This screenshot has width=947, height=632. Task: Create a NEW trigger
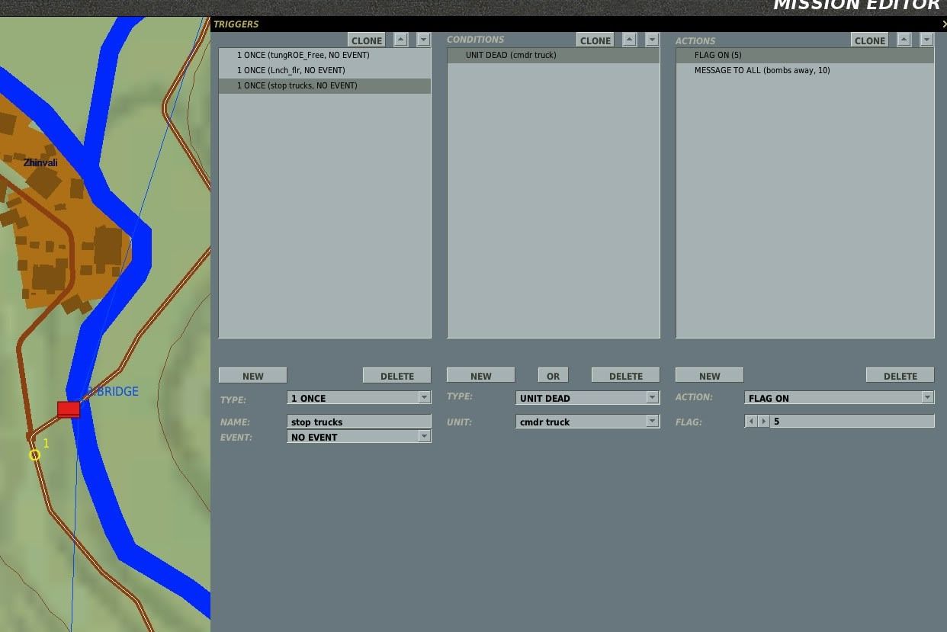[x=253, y=376]
